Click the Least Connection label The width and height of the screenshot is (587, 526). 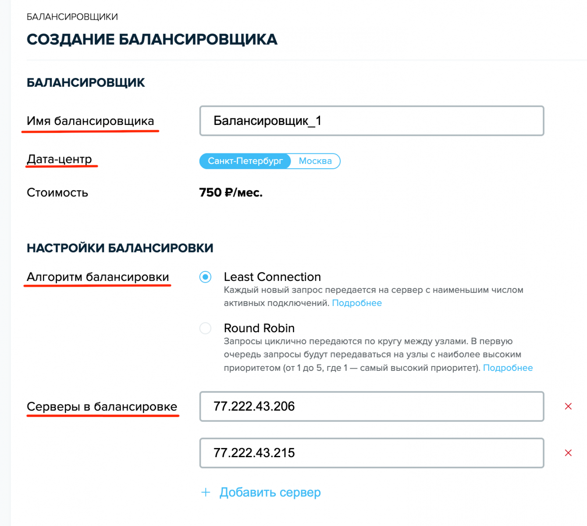(272, 277)
